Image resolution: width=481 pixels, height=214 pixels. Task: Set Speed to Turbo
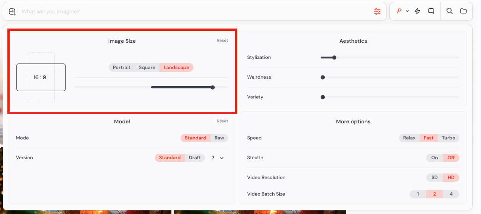click(448, 138)
